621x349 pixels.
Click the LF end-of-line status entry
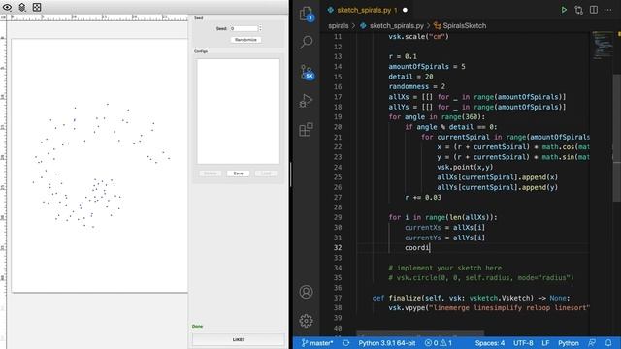[545, 343]
